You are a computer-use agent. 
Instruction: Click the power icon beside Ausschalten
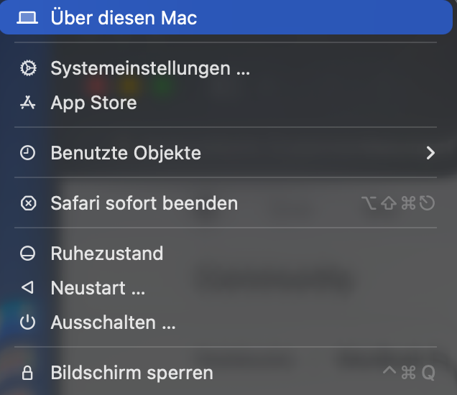point(28,322)
